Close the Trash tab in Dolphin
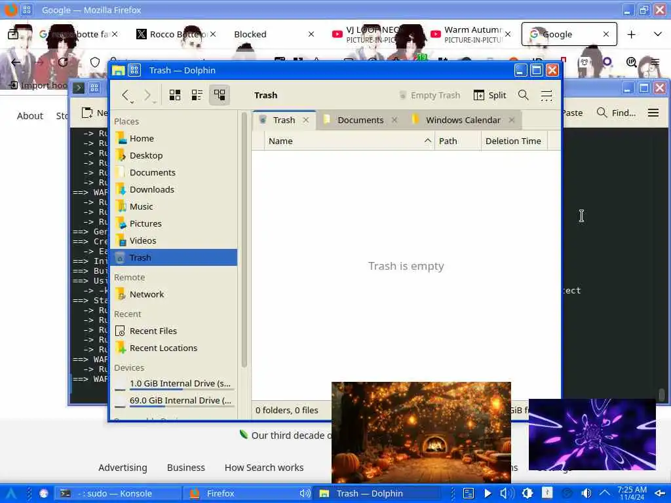Image resolution: width=671 pixels, height=503 pixels. pyautogui.click(x=306, y=121)
